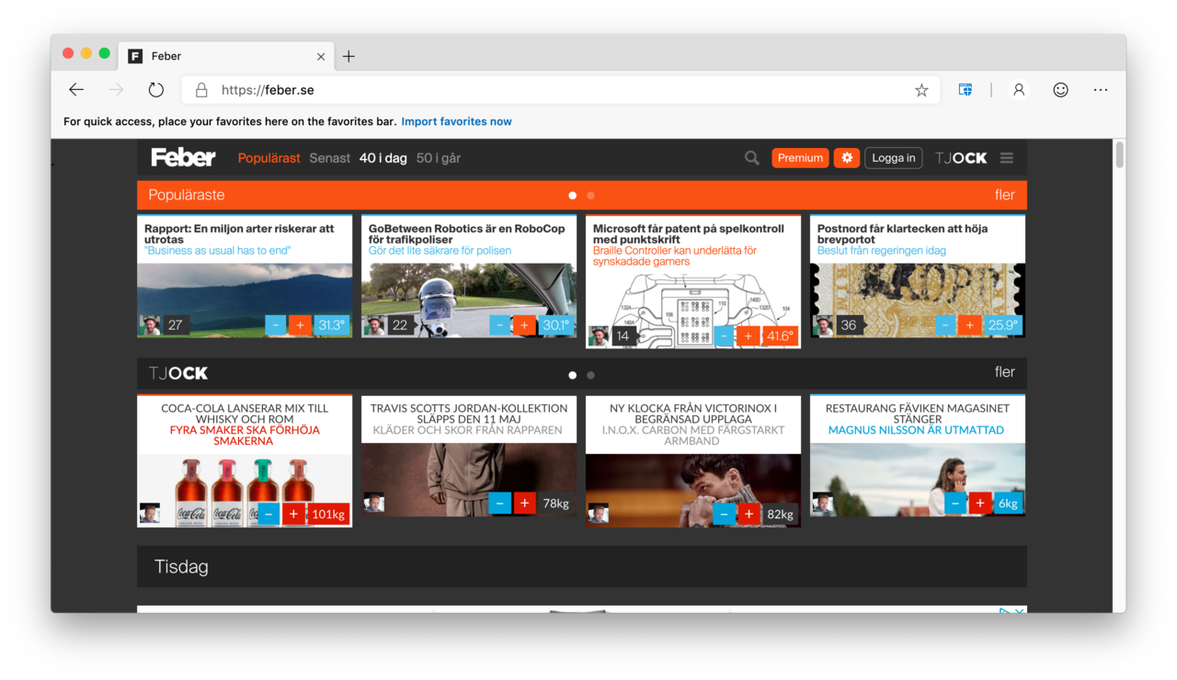Select the second carousel dot in Populäraste

point(590,195)
